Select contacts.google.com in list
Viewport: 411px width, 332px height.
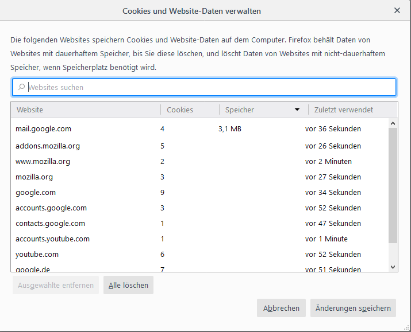pos(50,223)
